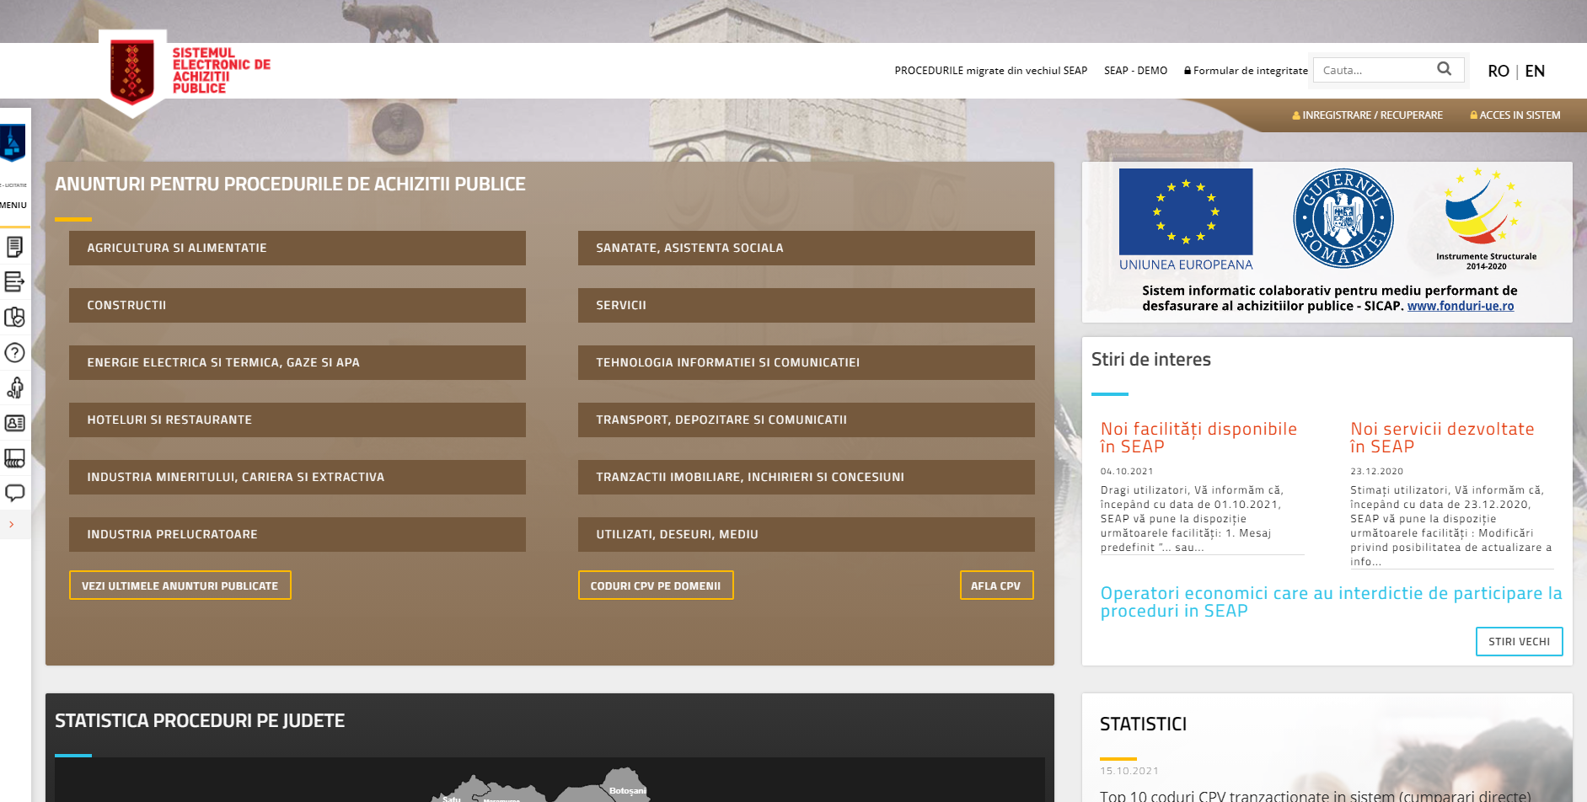The width and height of the screenshot is (1587, 802).
Task: Click VEZI ULTIMELE ANUNTURI PUBLICATE button
Action: pos(180,585)
